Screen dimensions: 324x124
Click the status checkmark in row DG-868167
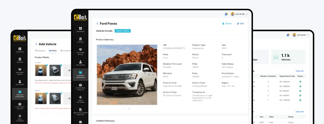pos(300,91)
